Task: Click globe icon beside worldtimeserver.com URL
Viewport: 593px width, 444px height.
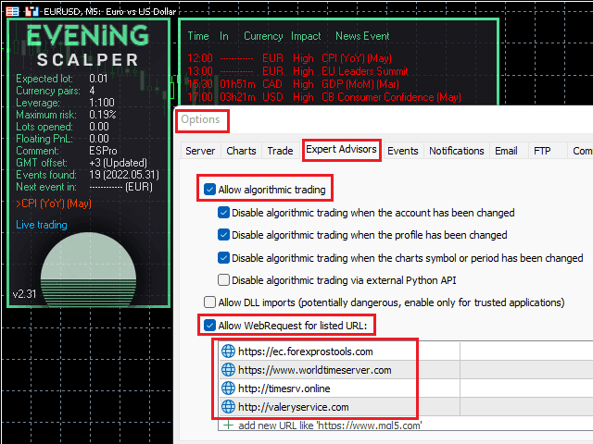Action: coord(229,370)
